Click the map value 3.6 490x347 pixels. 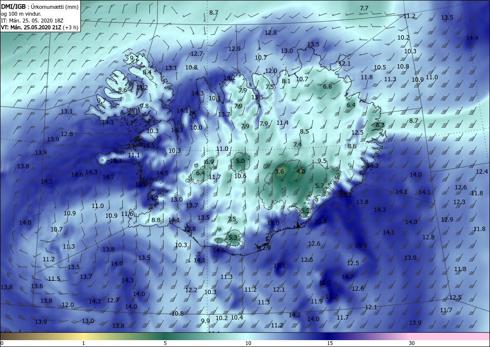279,172
